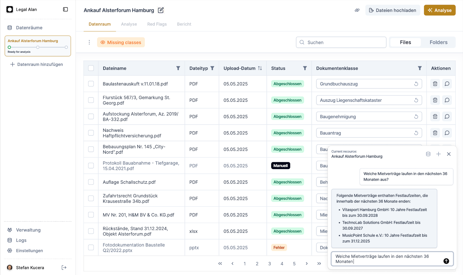The height and width of the screenshot is (275, 463).
Task: Open the Status column filter
Action: (x=305, y=68)
